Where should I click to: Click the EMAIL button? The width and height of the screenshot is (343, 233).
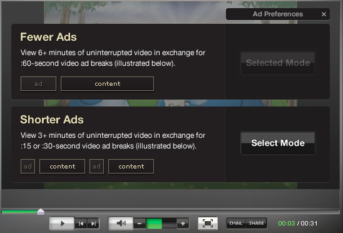(236, 224)
